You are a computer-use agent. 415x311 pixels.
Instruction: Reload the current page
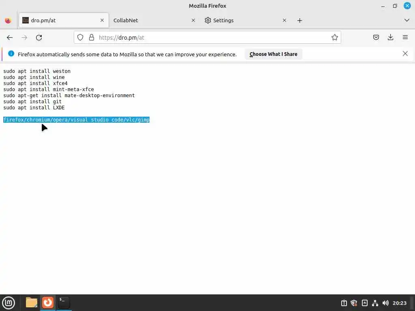39,38
